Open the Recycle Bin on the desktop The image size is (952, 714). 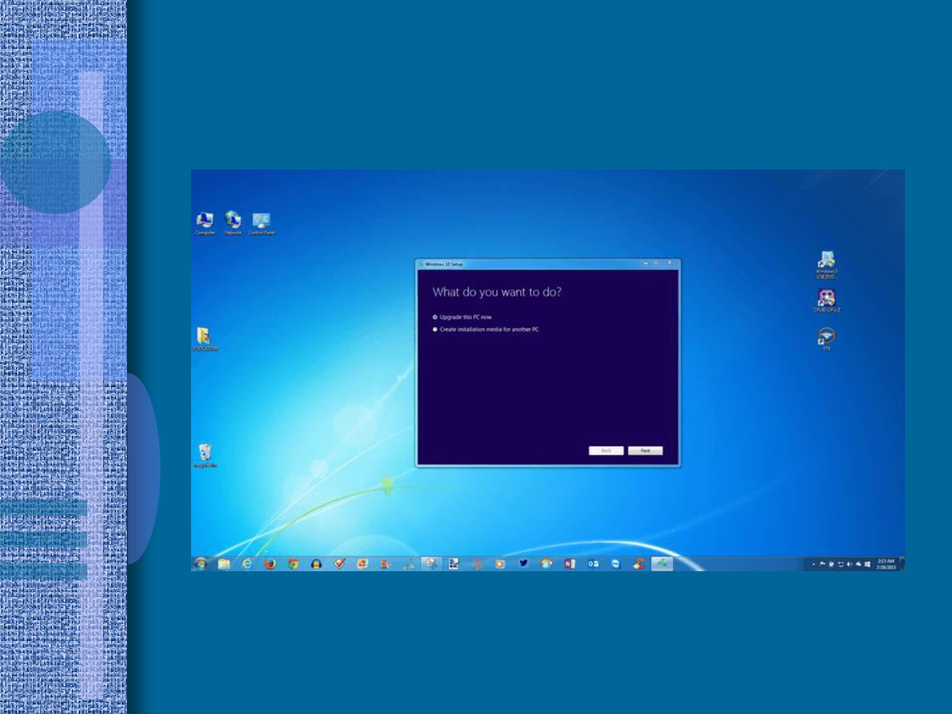204,456
